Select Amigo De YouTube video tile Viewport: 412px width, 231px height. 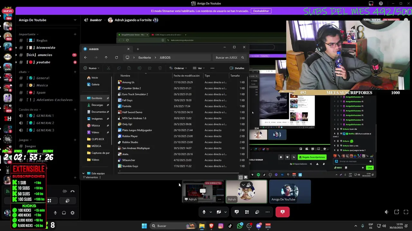[290, 192]
